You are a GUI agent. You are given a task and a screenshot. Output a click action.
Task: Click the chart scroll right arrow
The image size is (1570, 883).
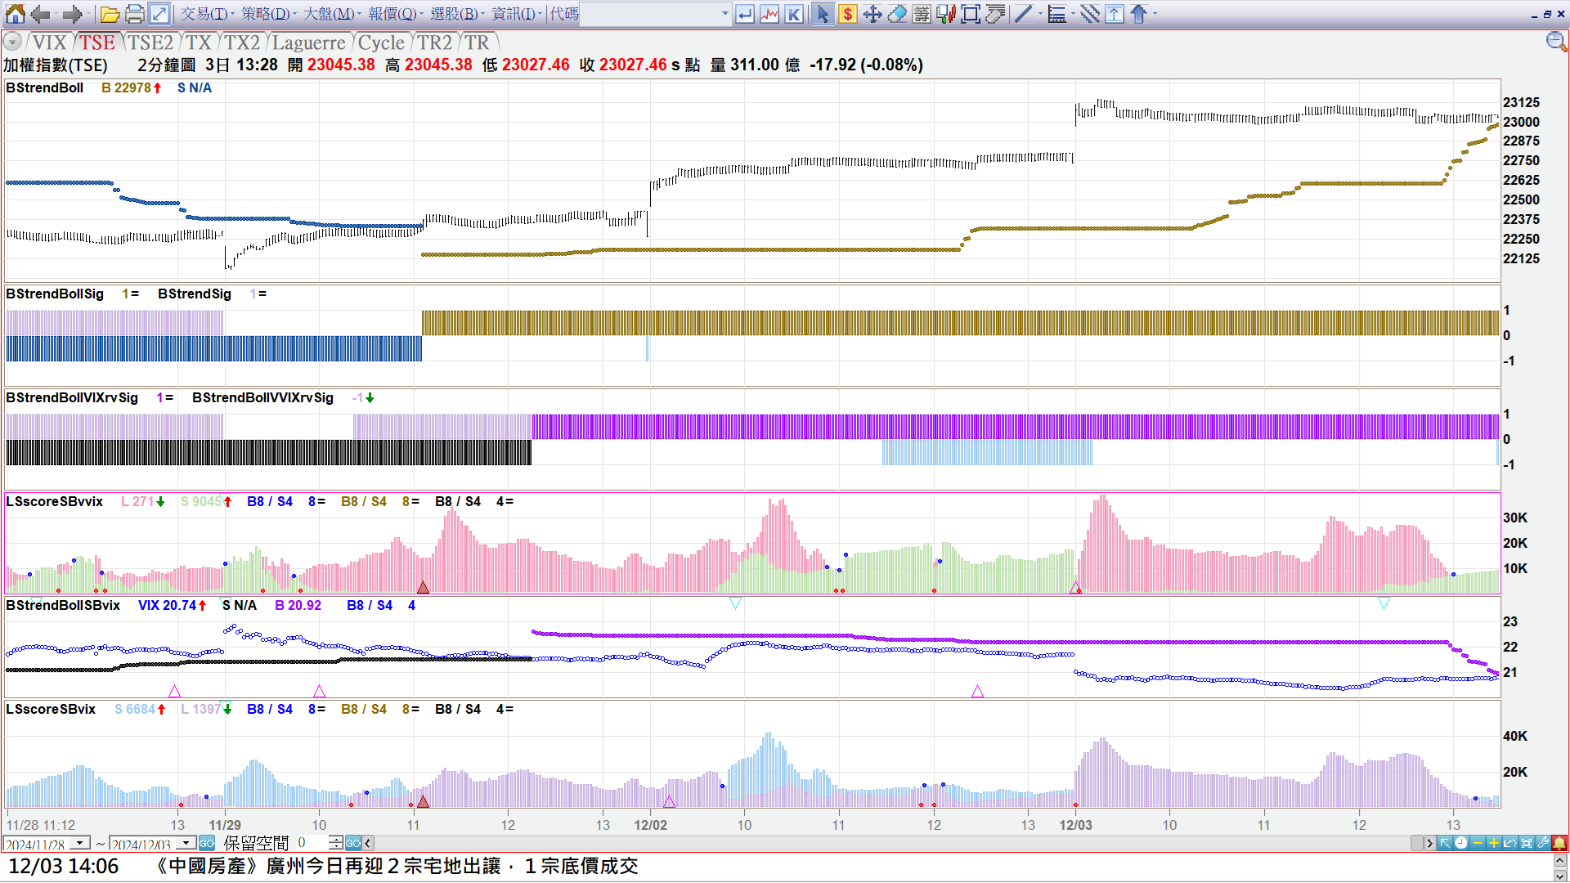click(1429, 843)
